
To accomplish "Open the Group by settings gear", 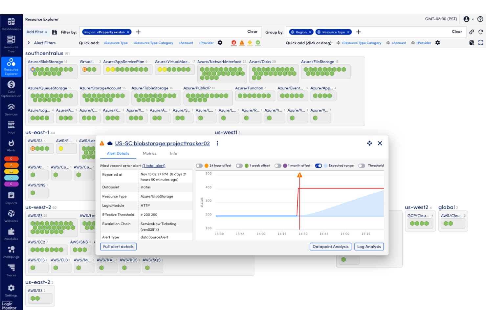I will tap(437, 43).
